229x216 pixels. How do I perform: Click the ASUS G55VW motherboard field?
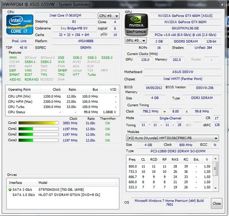183,72
